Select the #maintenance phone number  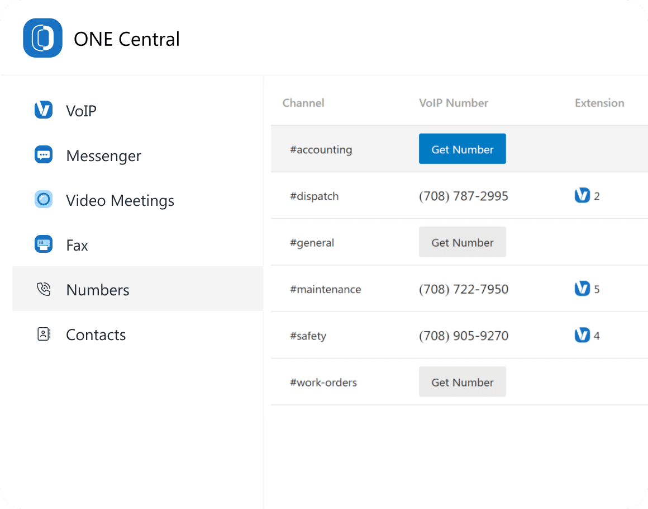click(463, 289)
